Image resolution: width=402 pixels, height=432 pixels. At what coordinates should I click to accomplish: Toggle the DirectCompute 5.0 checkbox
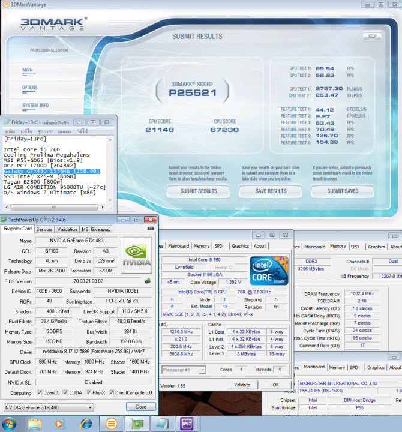pyautogui.click(x=112, y=392)
